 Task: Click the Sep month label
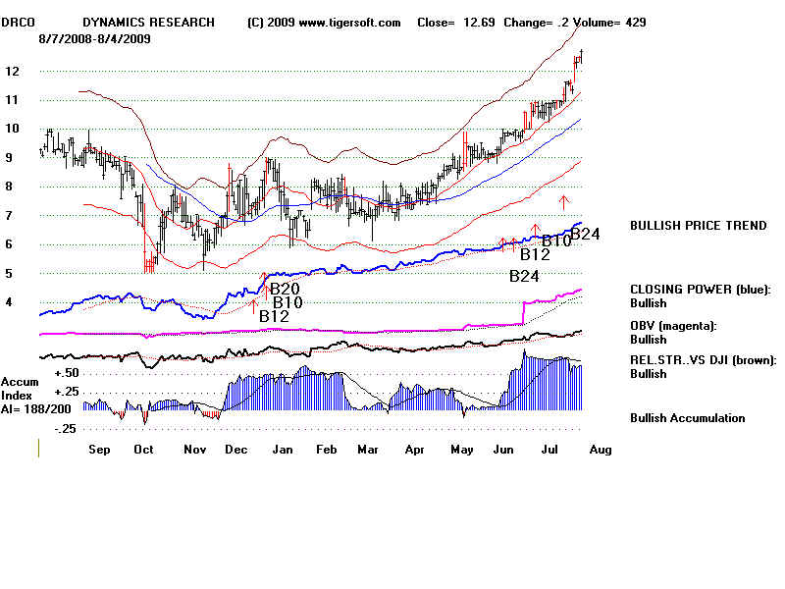pos(99,450)
